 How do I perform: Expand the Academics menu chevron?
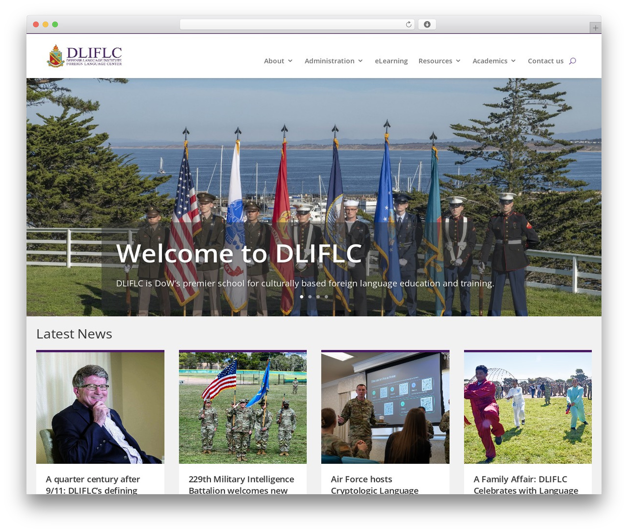click(514, 61)
